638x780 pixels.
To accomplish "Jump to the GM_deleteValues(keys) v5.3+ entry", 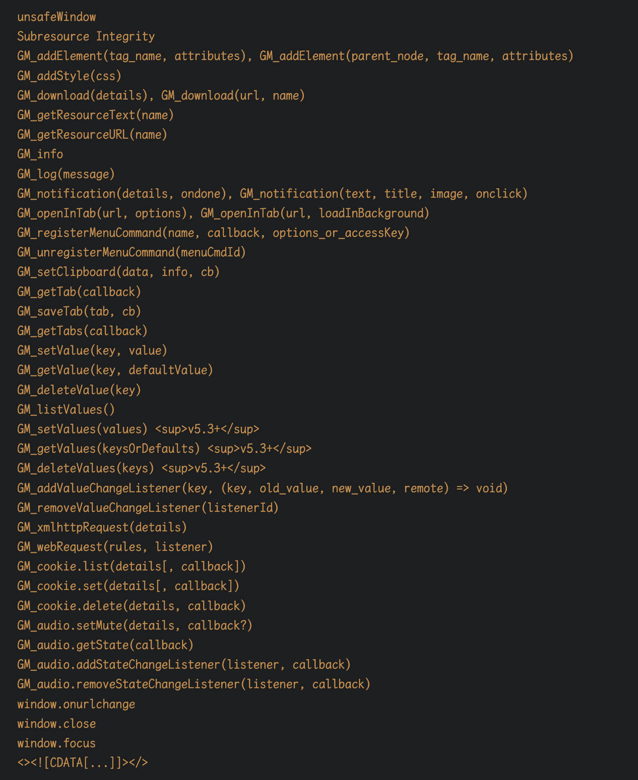I will click(142, 469).
